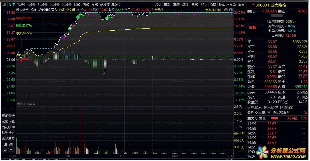Click the 买五 price 33.61 row
310x161 pixels.
[x=277, y=62]
